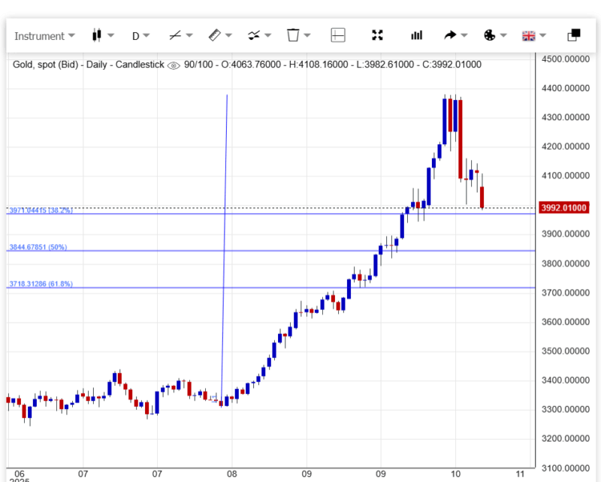Click the trash bin delete icon
This screenshot has width=601, height=482.
pyautogui.click(x=293, y=35)
